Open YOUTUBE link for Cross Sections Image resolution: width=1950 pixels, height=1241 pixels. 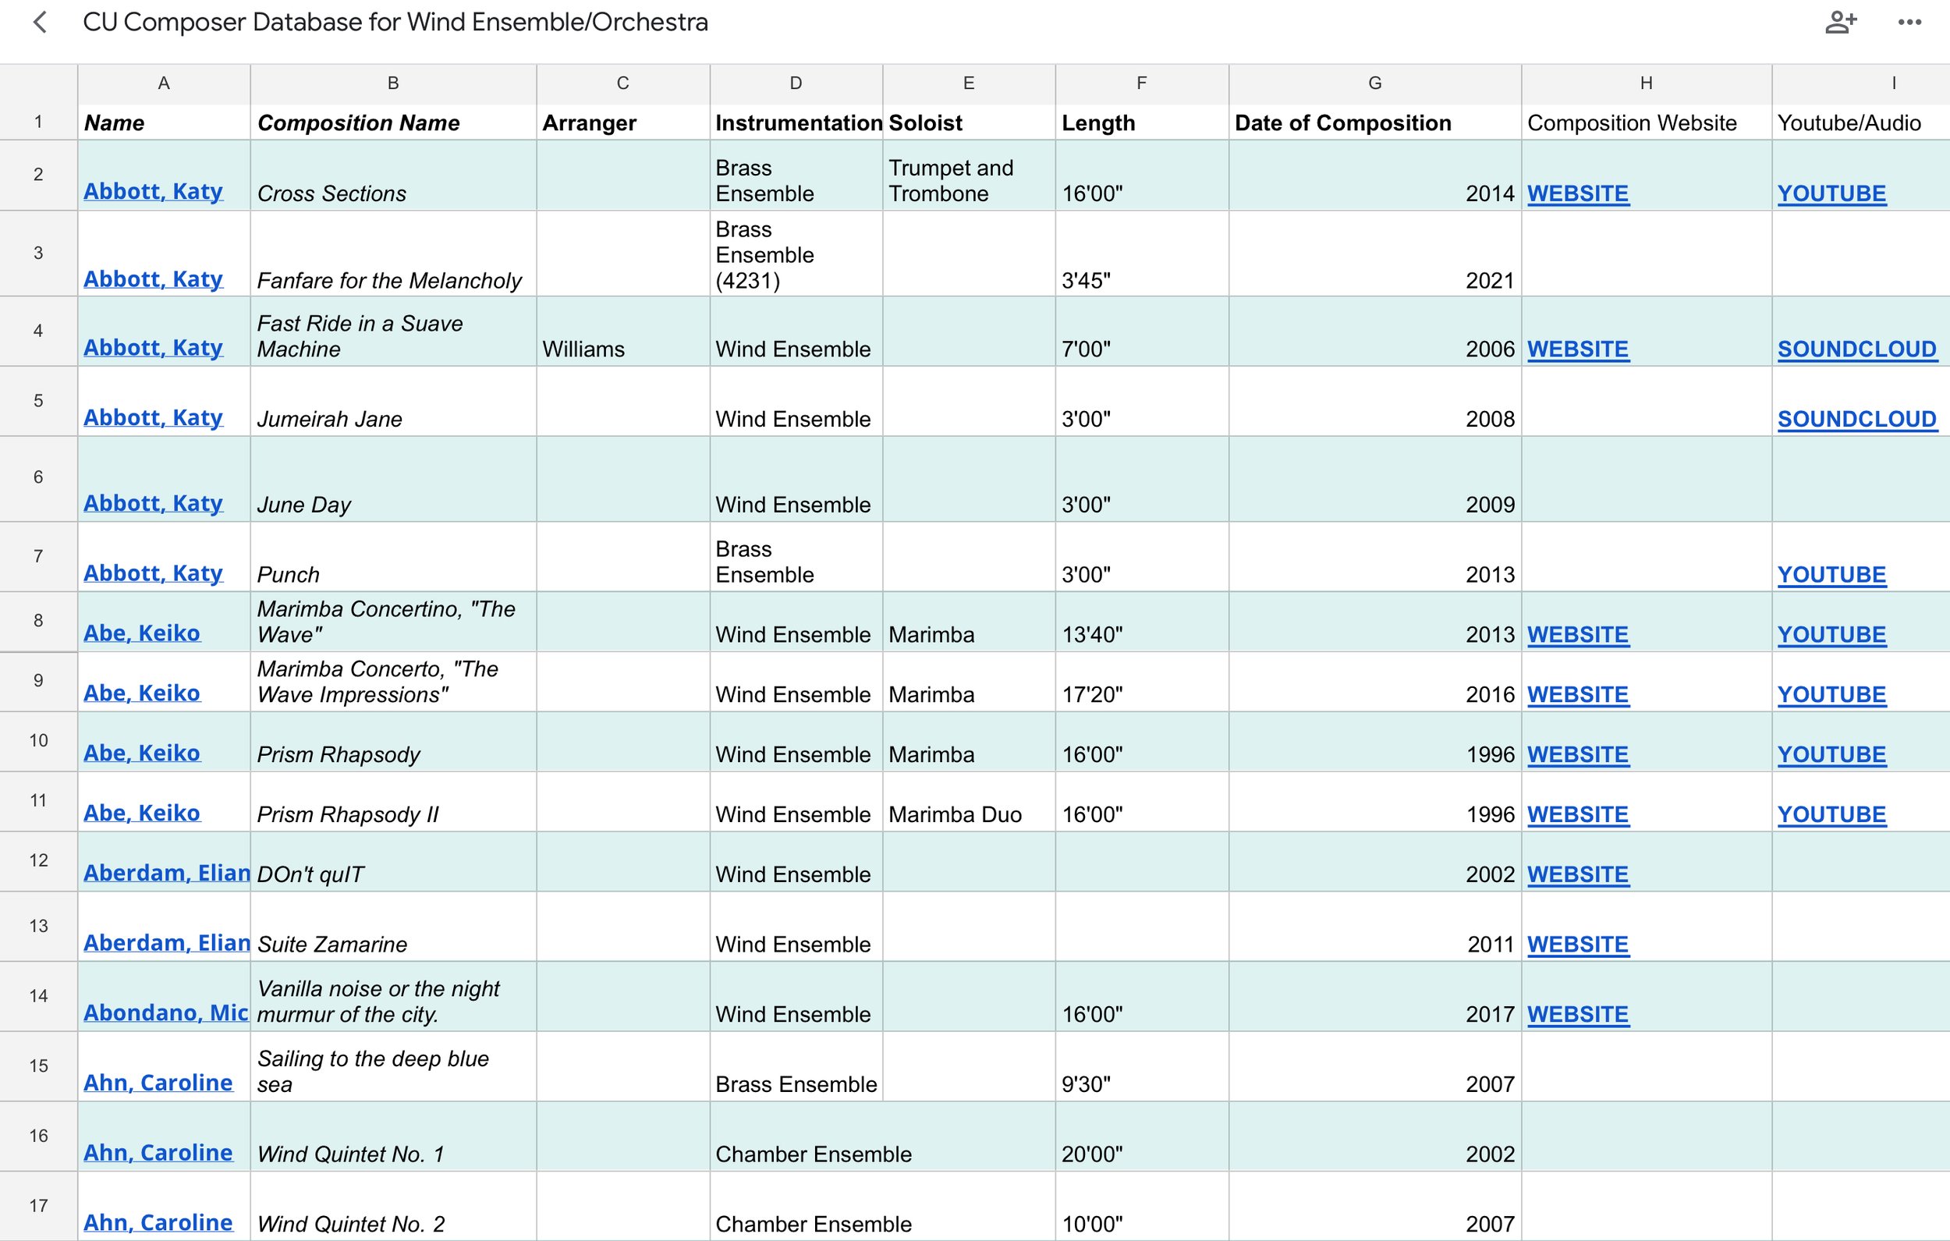[1831, 193]
